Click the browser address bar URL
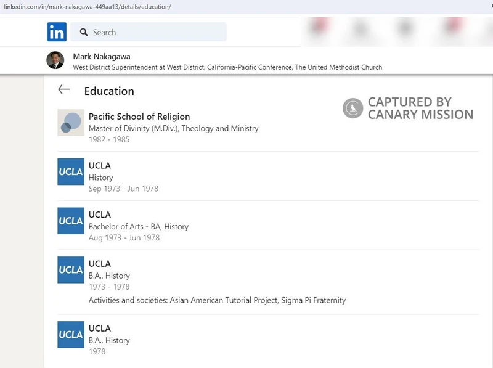Image resolution: width=493 pixels, height=368 pixels. (88, 7)
